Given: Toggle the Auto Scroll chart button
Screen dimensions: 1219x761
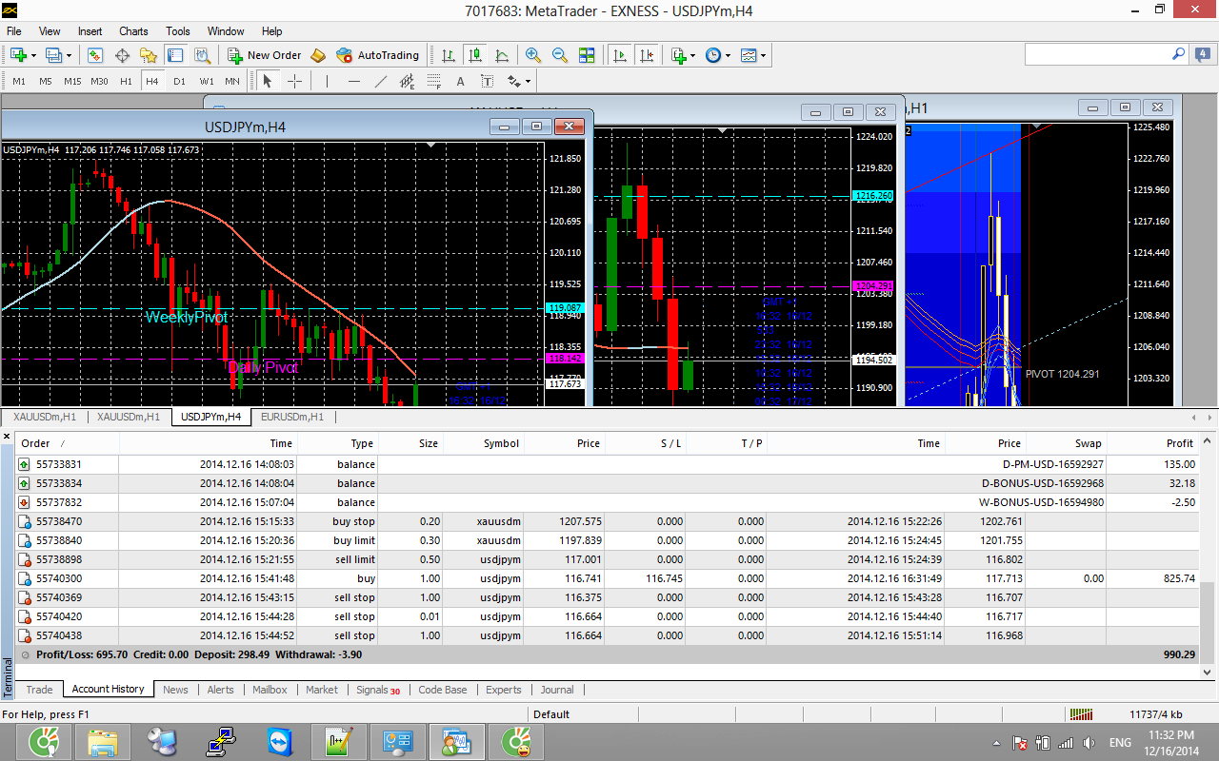Looking at the screenshot, I should (620, 55).
